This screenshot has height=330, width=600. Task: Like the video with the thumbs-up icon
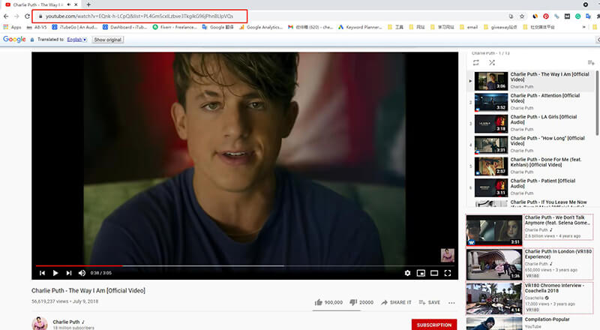pyautogui.click(x=318, y=302)
